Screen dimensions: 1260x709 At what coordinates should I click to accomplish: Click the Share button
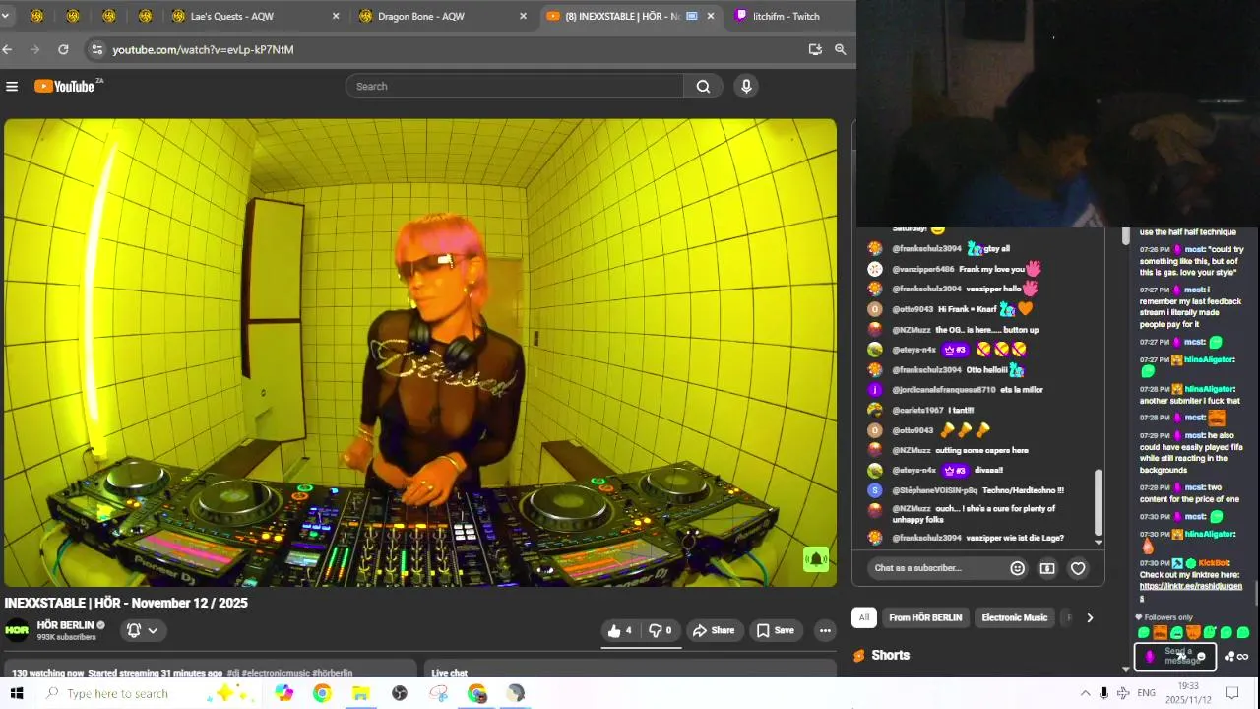pos(714,631)
